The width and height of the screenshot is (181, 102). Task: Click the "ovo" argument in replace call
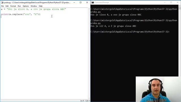click(27, 14)
